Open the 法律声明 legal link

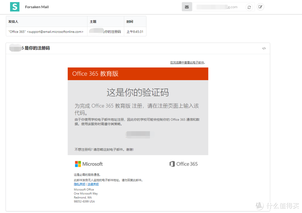click(93, 184)
